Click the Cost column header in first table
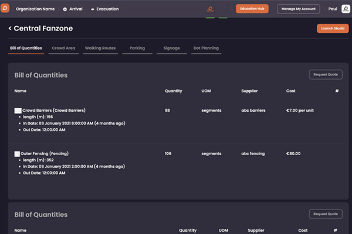 [291, 91]
